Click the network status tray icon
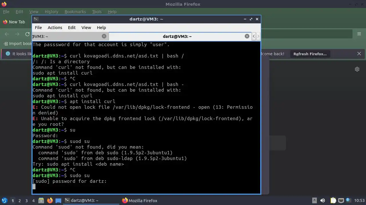 341,200
